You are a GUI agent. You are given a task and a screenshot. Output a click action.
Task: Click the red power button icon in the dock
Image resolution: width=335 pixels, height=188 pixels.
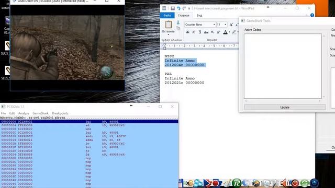[x=295, y=183]
